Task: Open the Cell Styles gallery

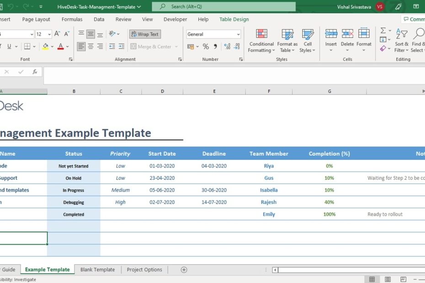Action: (x=308, y=41)
